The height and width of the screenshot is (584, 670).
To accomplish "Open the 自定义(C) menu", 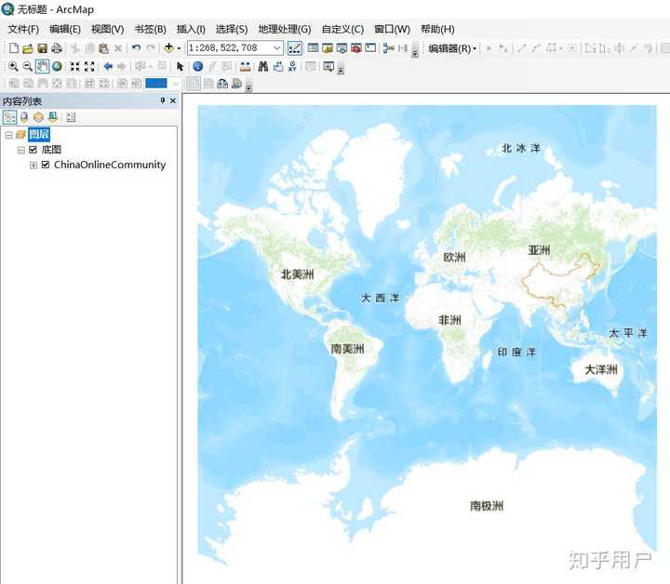I will (x=342, y=29).
